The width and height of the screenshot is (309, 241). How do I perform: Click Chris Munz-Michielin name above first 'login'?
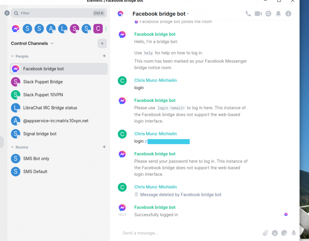pyautogui.click(x=155, y=80)
